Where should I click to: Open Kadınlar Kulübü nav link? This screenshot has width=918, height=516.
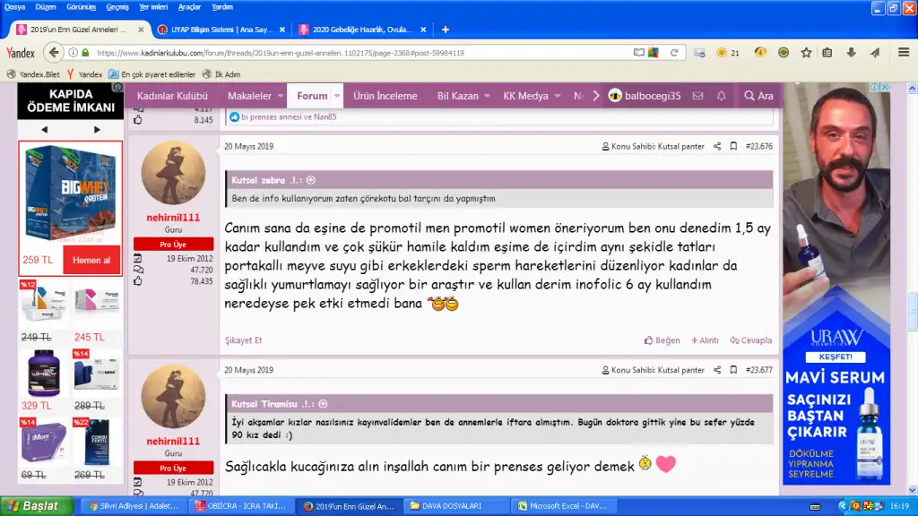tap(172, 96)
